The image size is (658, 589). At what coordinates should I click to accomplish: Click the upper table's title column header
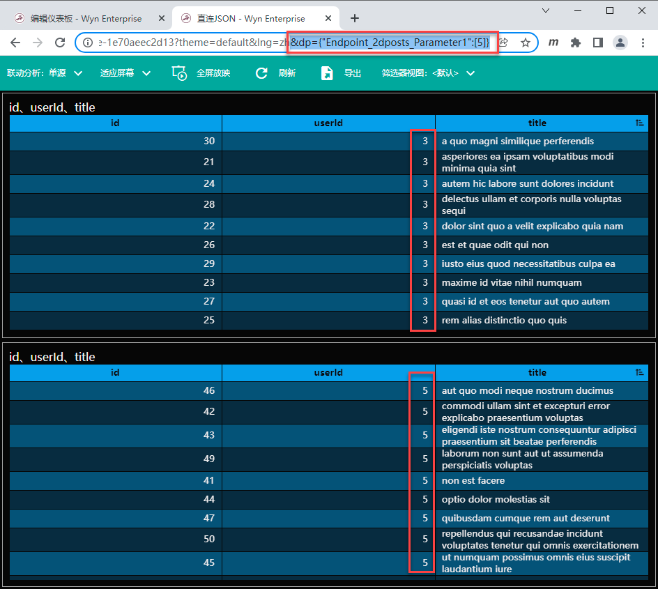pyautogui.click(x=537, y=123)
